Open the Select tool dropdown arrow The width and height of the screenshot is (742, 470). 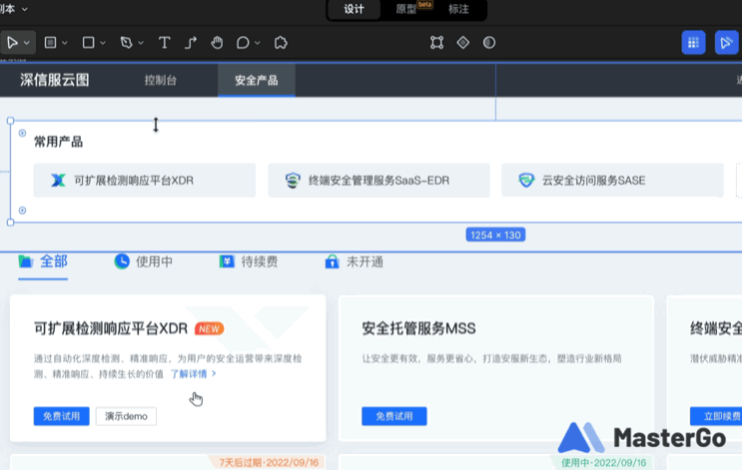tap(27, 43)
